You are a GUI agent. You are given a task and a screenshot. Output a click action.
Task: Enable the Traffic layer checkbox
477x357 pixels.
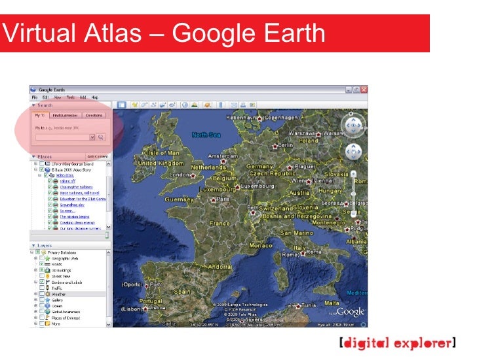coord(42,288)
